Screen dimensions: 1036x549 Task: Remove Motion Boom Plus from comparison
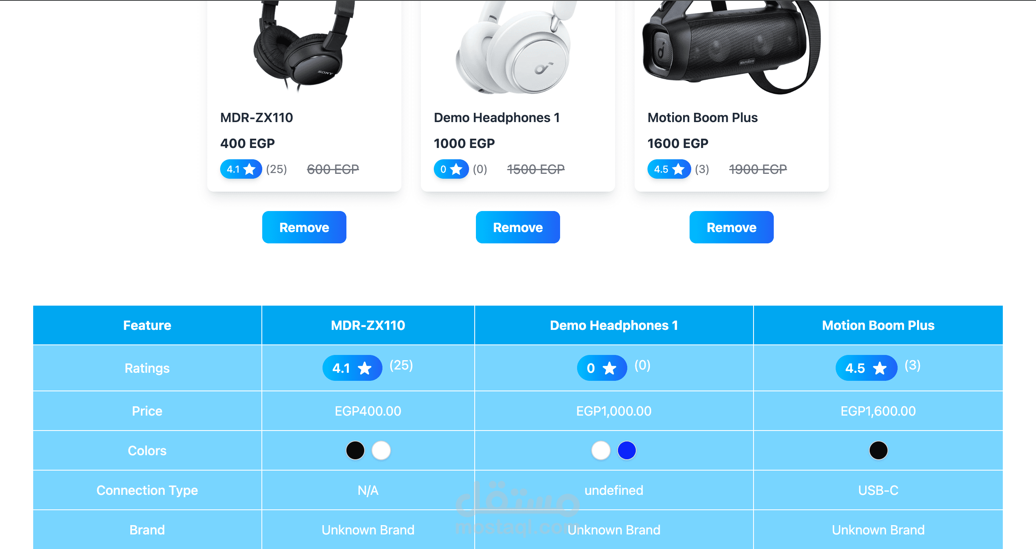732,227
